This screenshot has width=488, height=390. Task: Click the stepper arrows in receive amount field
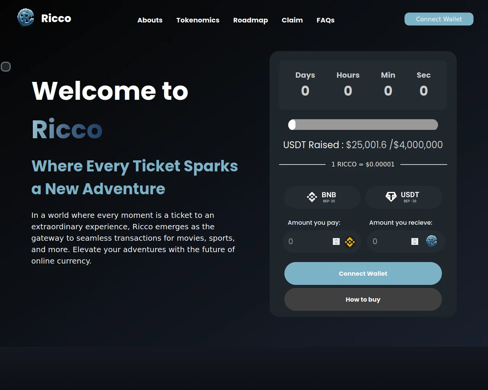(x=415, y=241)
